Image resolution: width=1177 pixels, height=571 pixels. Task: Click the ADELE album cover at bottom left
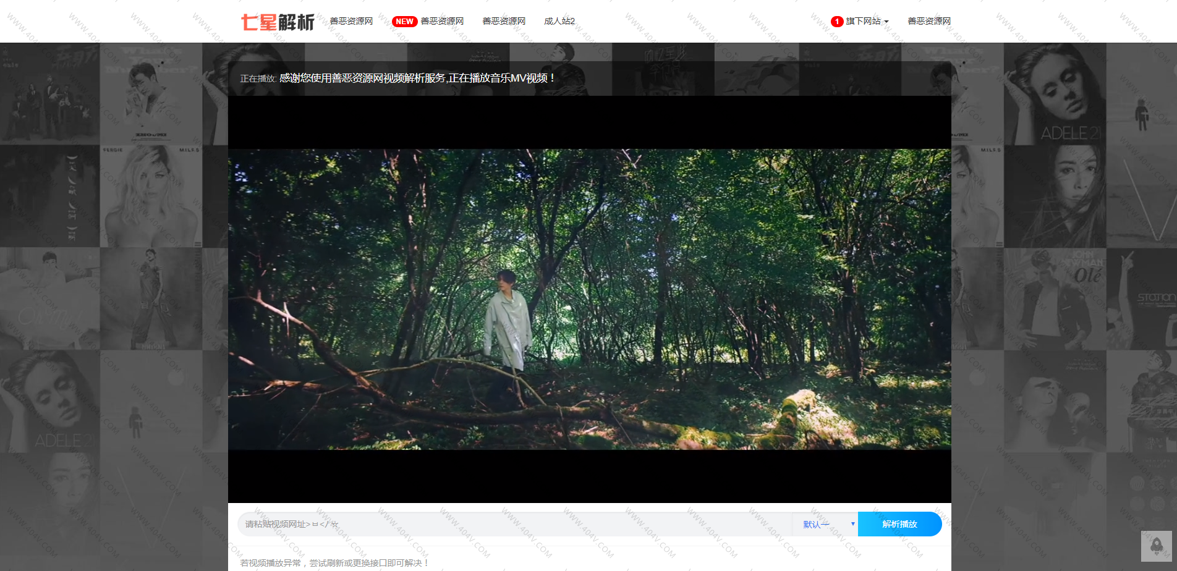click(x=49, y=402)
